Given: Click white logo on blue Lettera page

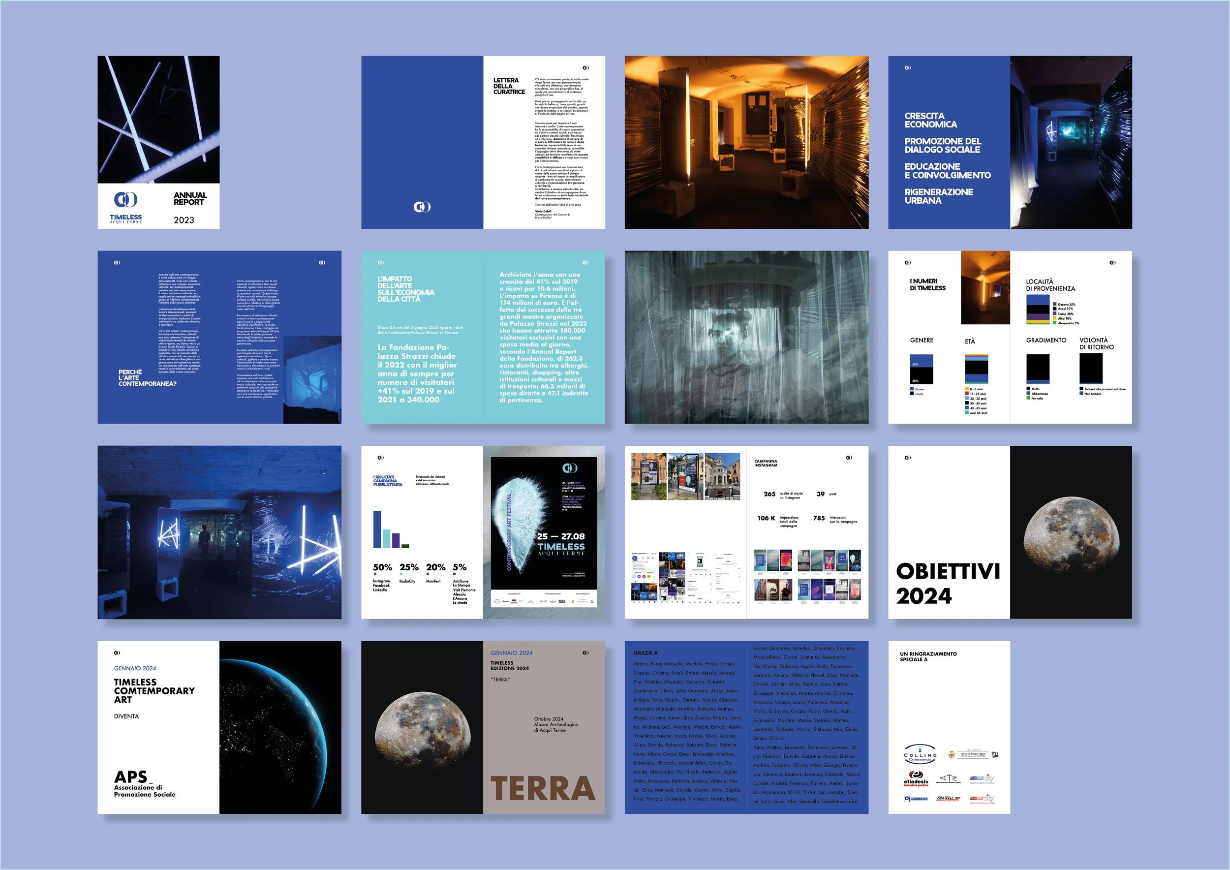Looking at the screenshot, I should [x=422, y=207].
